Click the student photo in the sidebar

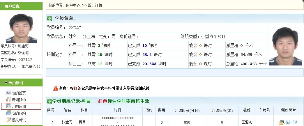pyautogui.click(x=21, y=29)
